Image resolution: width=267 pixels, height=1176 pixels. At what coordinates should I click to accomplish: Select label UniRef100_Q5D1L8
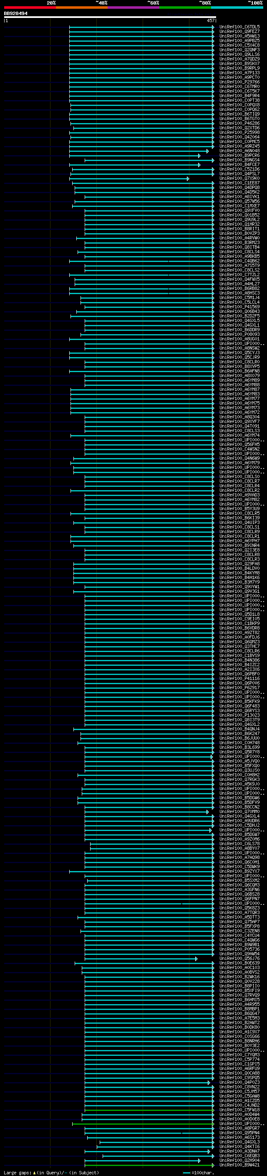[239, 614]
